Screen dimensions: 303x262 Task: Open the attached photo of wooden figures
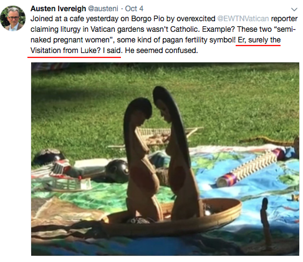(165, 159)
